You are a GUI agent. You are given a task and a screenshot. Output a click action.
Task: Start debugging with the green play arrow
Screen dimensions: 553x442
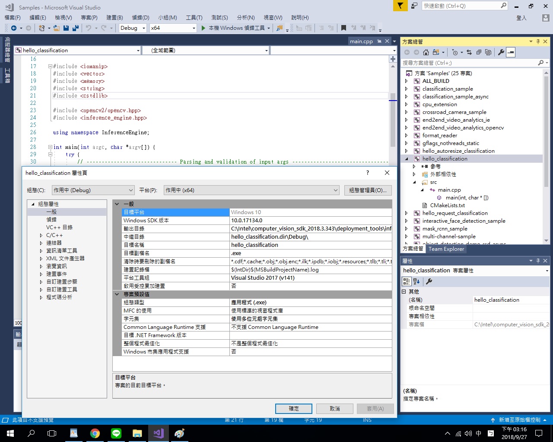[203, 28]
